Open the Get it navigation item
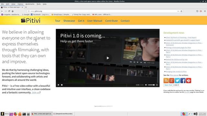The width and height of the screenshot is (207, 116). (x=81, y=21)
